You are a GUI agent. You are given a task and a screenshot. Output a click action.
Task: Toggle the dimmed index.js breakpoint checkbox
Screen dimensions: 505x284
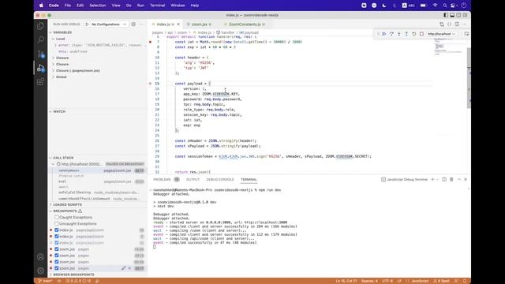(57, 243)
